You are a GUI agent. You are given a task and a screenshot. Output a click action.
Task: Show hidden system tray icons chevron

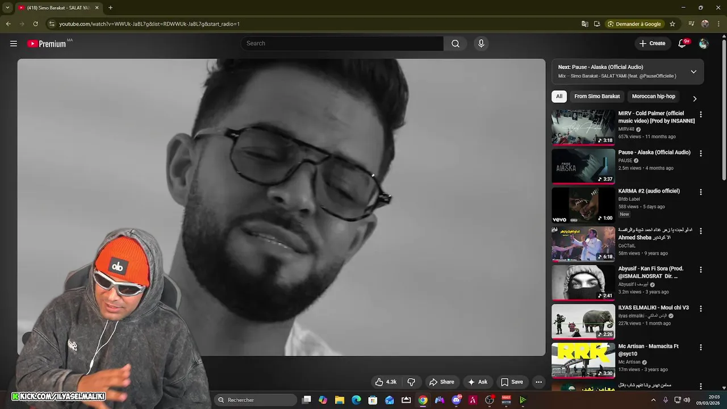[653, 400]
